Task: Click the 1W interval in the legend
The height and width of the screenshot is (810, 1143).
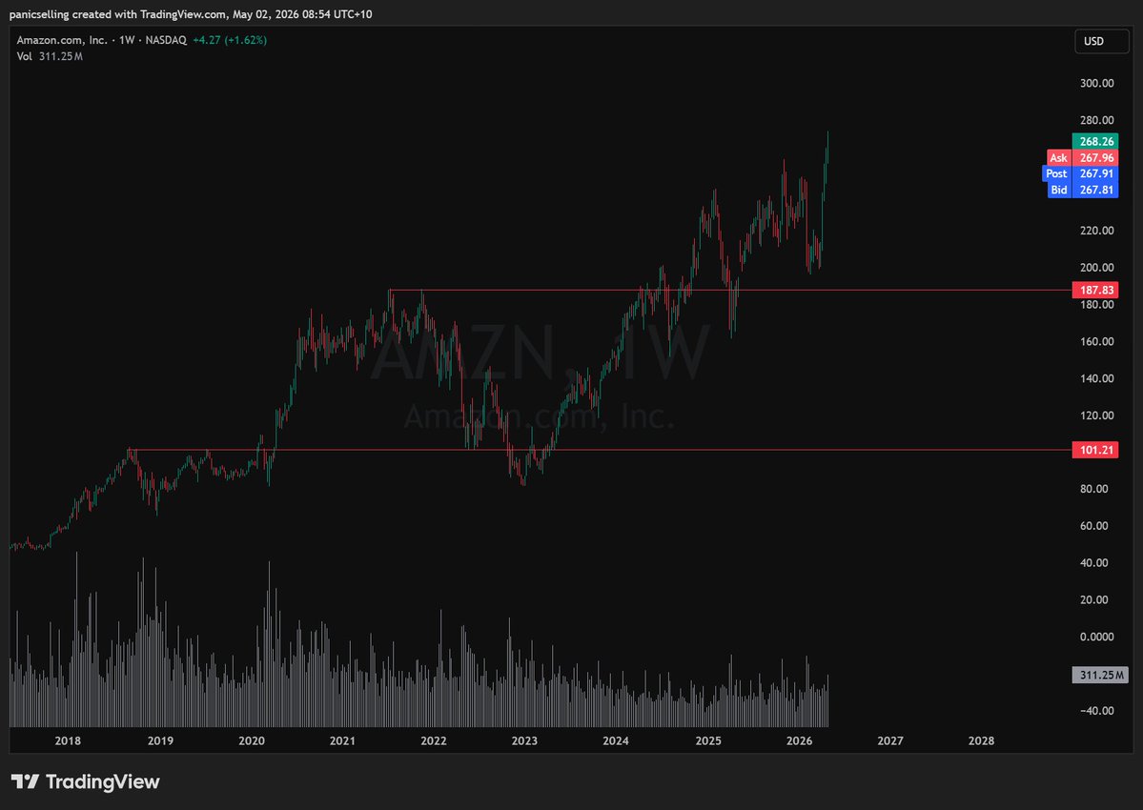Action: 127,40
